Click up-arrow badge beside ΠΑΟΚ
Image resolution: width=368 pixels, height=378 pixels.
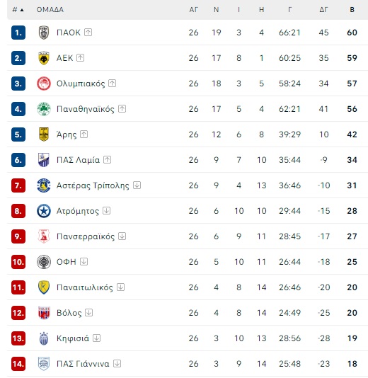(x=88, y=33)
